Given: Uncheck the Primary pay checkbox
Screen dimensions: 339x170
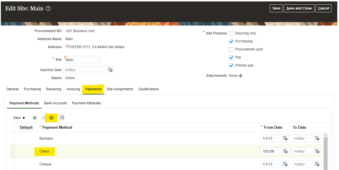Looking at the screenshot, I should pos(231,66).
